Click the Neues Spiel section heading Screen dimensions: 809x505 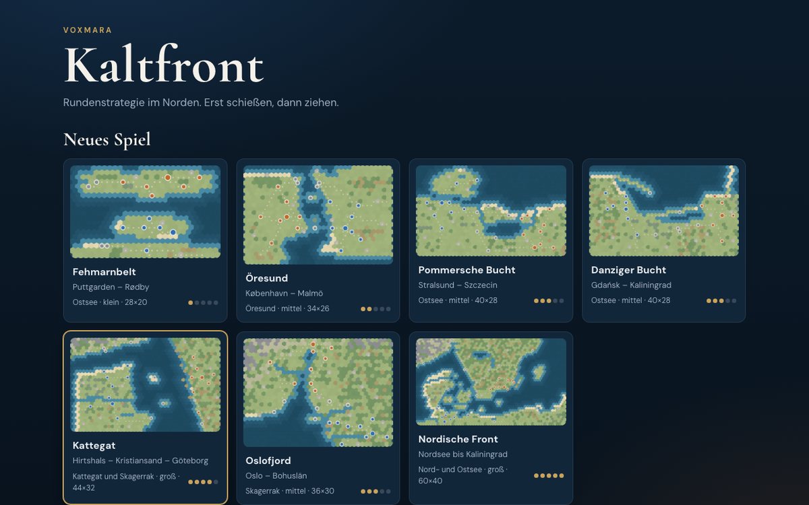pos(107,139)
